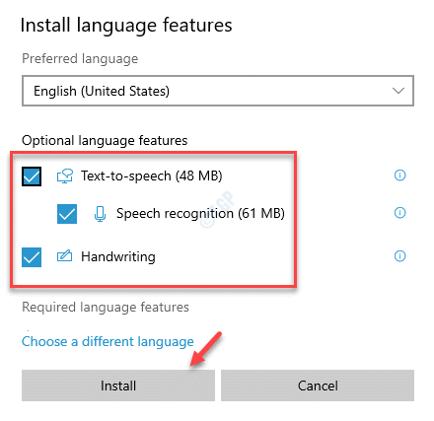Expand the Preferred language chevron arrow

click(x=398, y=91)
